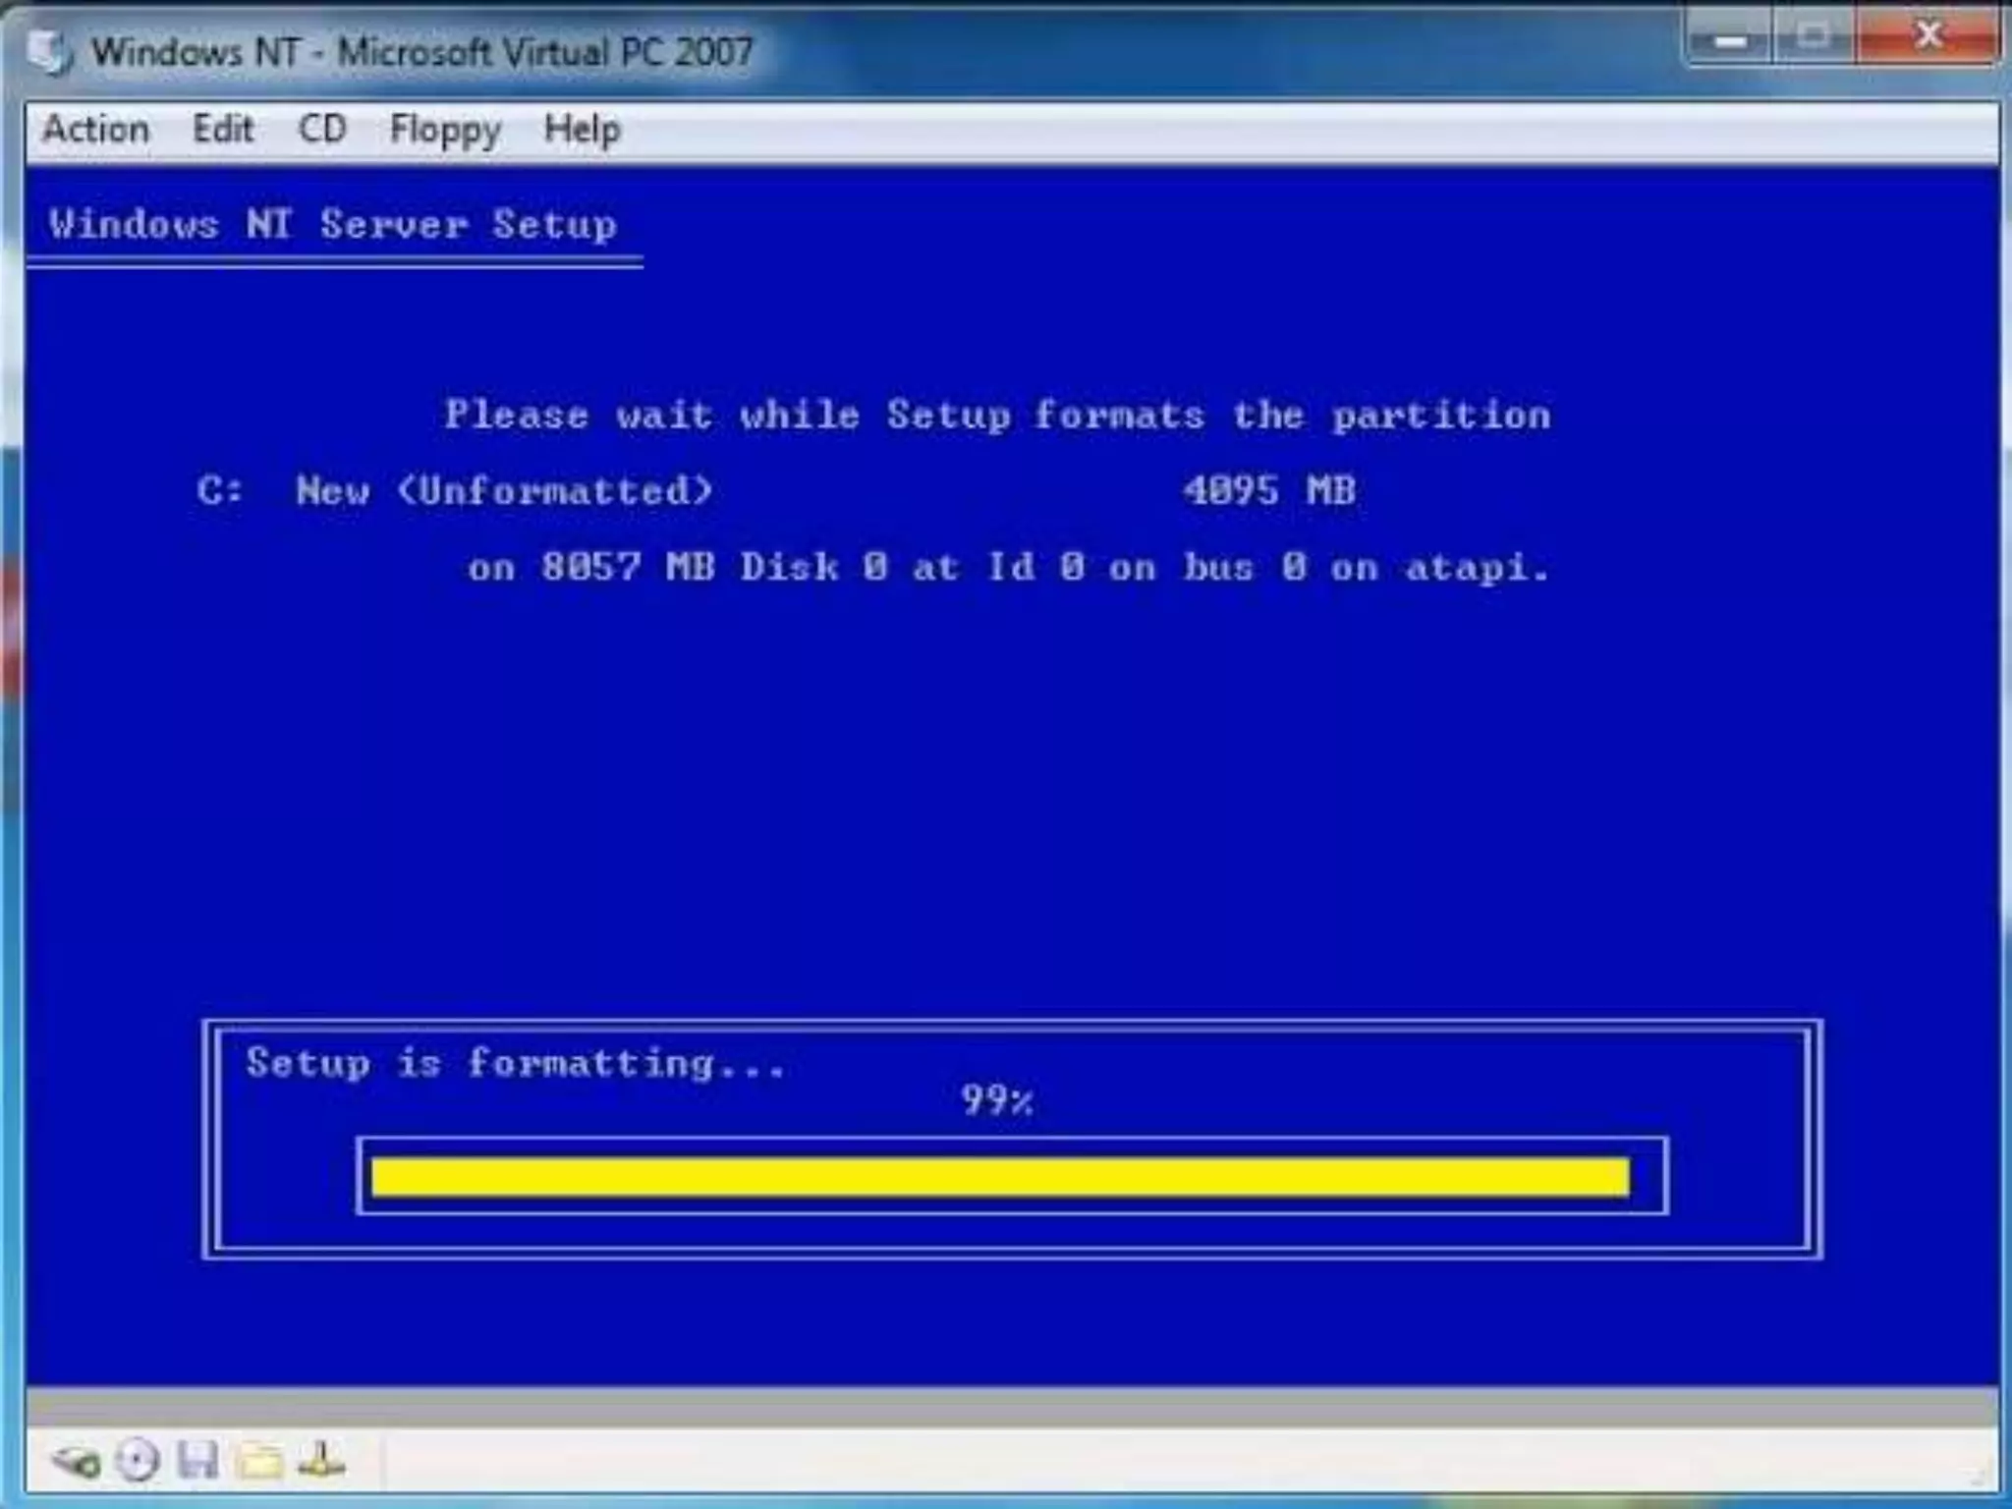Expand the Floppy menu
The image size is (2012, 1509).
[445, 130]
